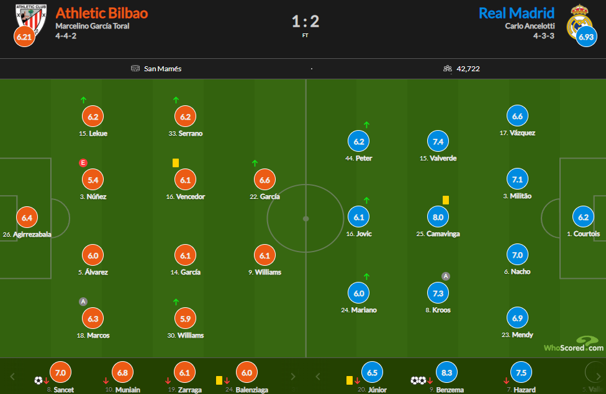This screenshot has width=606, height=394.
Task: Click Vencedor's yellow card icon
Action: (176, 163)
